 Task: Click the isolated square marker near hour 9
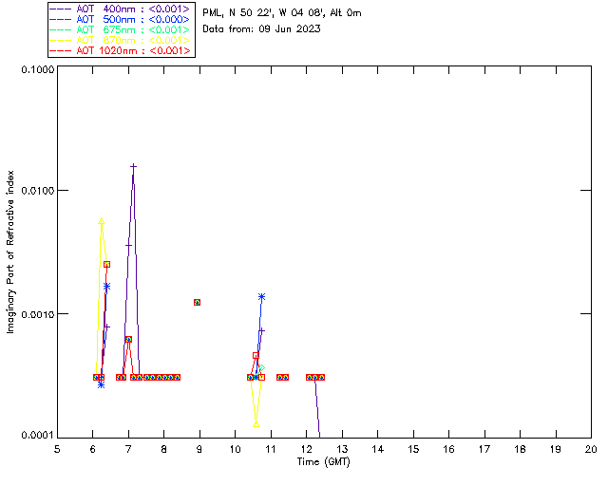pos(197,302)
